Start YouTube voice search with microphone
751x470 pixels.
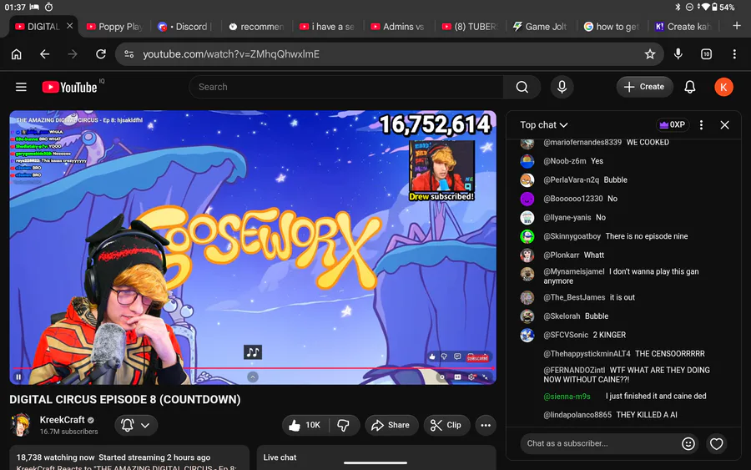click(562, 87)
